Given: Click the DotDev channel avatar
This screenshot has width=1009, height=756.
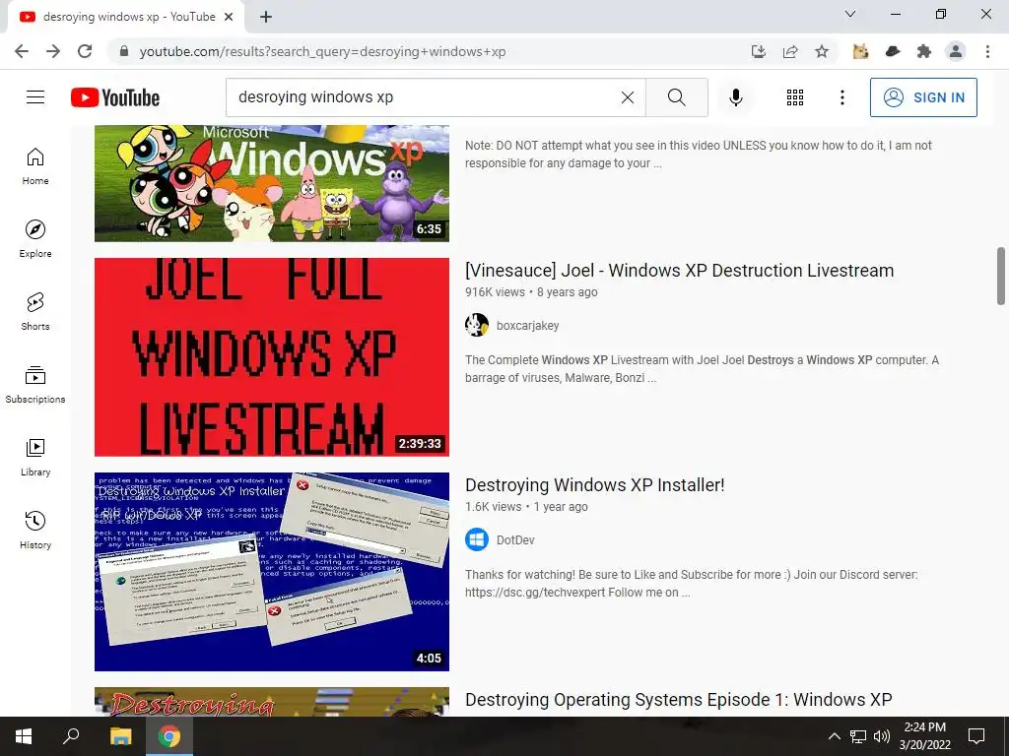Looking at the screenshot, I should 477,540.
